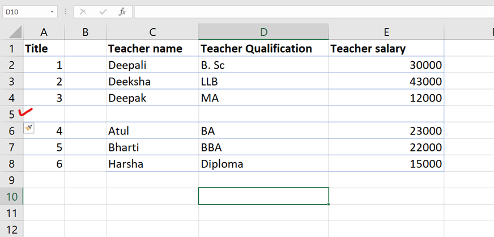Click the Enter checkmark icon in formula bar

pyautogui.click(x=103, y=11)
